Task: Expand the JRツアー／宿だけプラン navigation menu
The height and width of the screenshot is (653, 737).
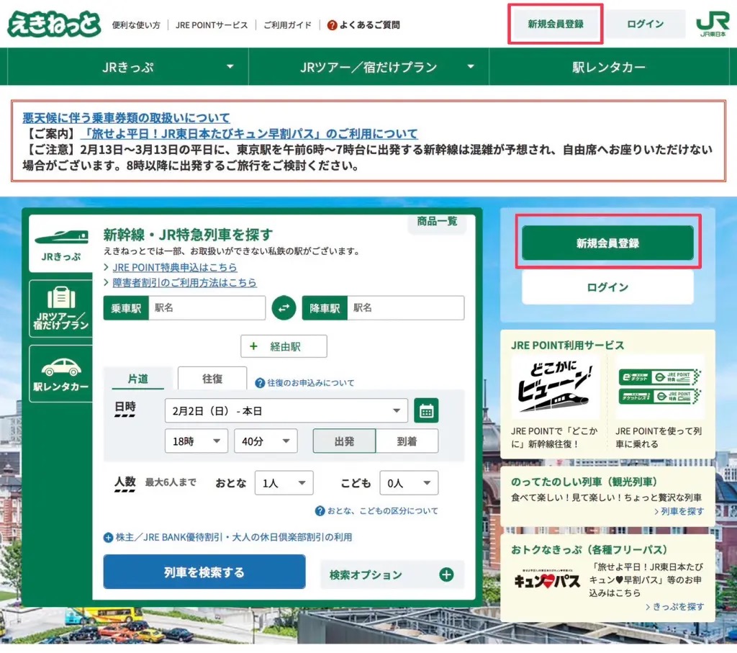Action: tap(369, 67)
